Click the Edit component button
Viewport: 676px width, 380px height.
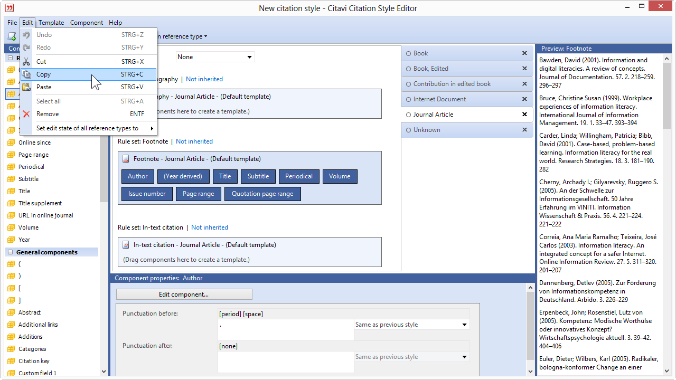[x=184, y=294]
